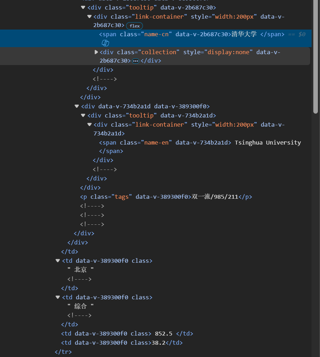Click the " 北京 " text node
Viewport: 320px width, 357px height.
(81, 270)
